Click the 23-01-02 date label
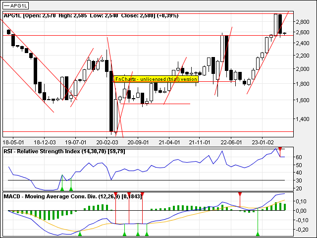The width and height of the screenshot is (317, 238). (262, 142)
